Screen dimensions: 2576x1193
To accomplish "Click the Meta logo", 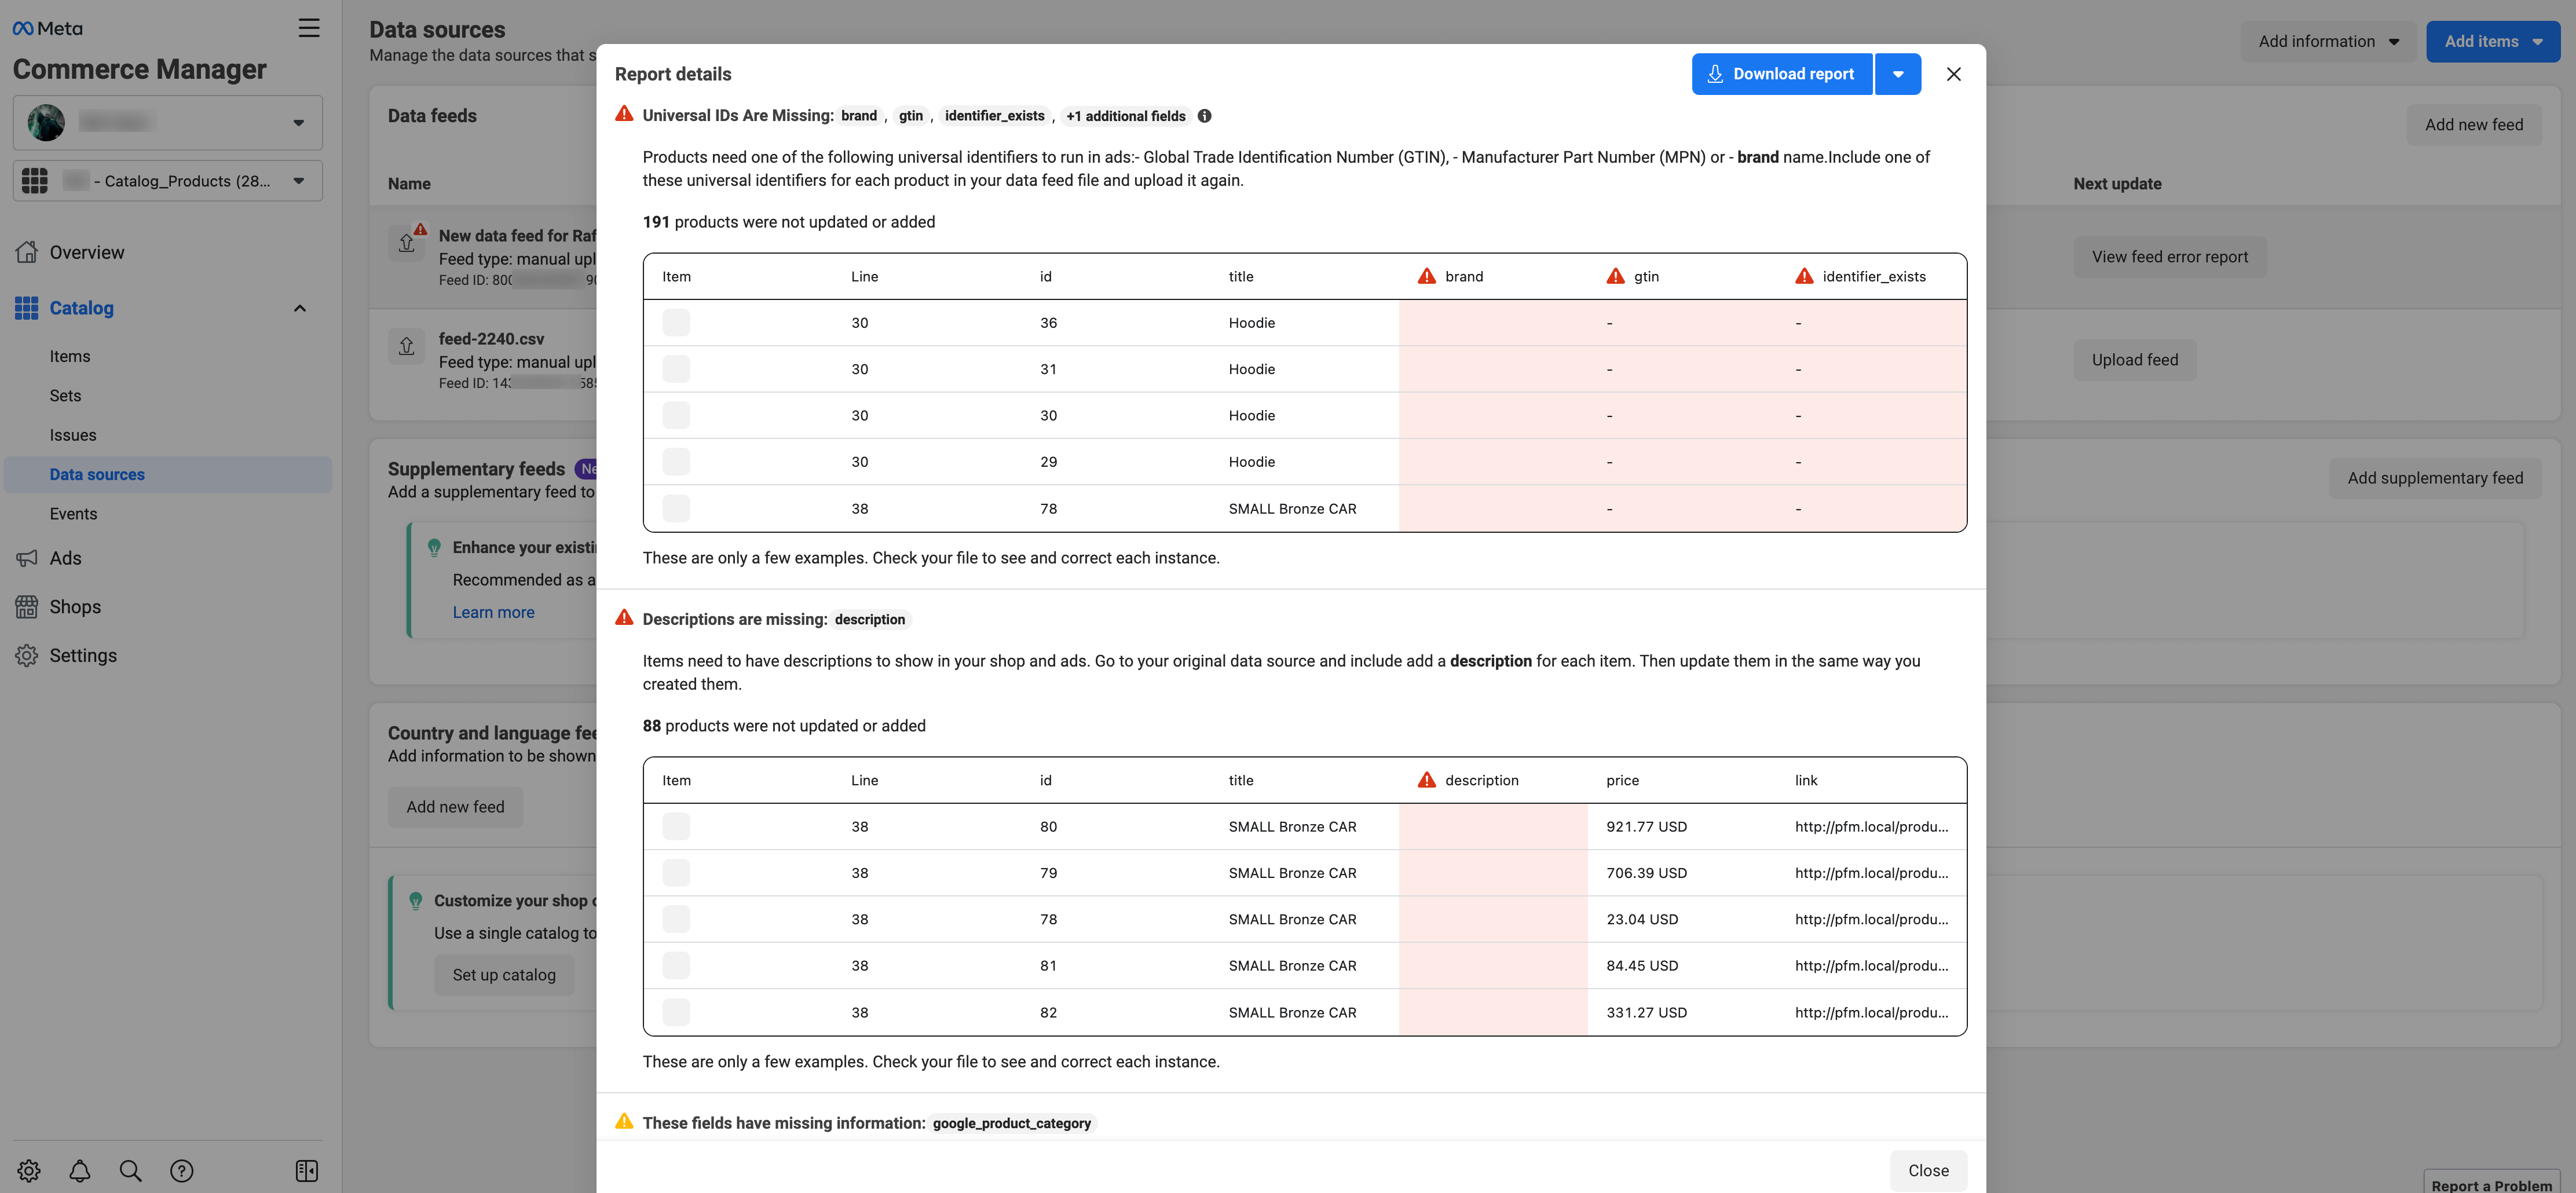I will pyautogui.click(x=47, y=28).
